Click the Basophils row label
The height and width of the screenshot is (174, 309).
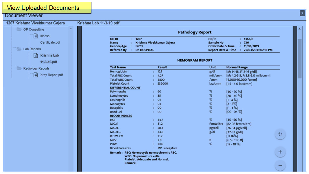point(116,108)
